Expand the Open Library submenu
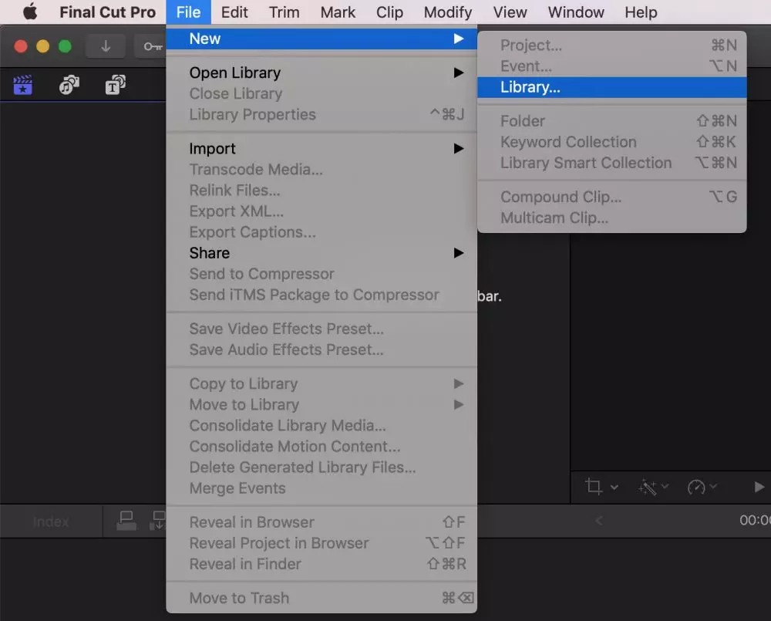The height and width of the screenshot is (621, 771). (x=322, y=73)
